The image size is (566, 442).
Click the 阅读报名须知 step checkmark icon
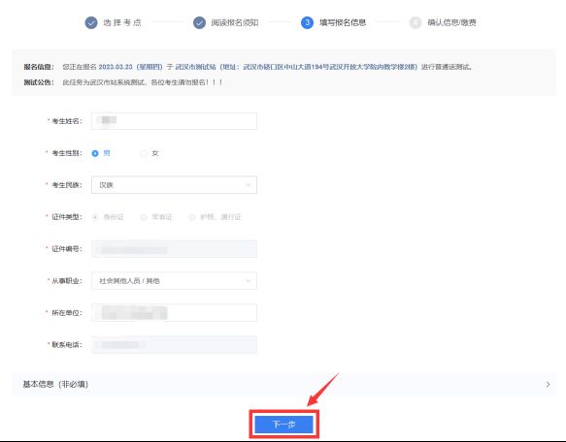click(x=199, y=22)
